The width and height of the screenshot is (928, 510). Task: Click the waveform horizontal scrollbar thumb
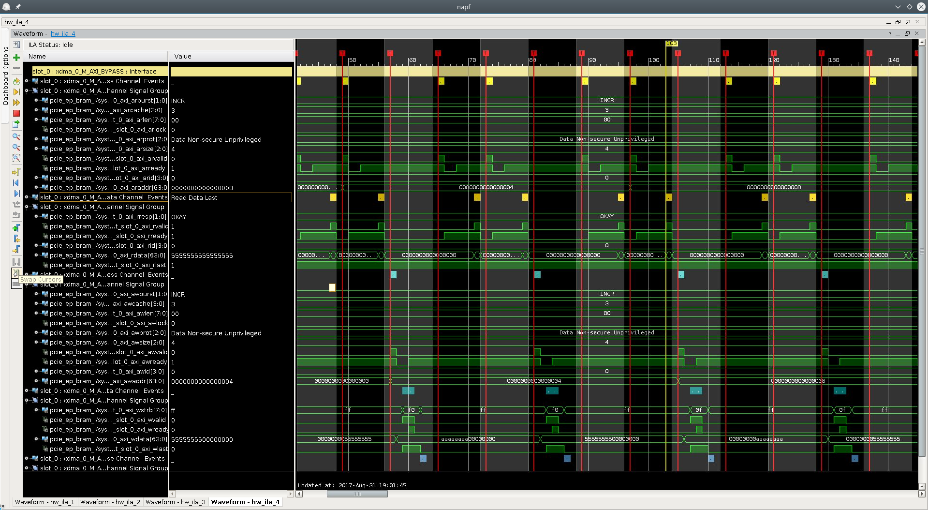tap(357, 494)
